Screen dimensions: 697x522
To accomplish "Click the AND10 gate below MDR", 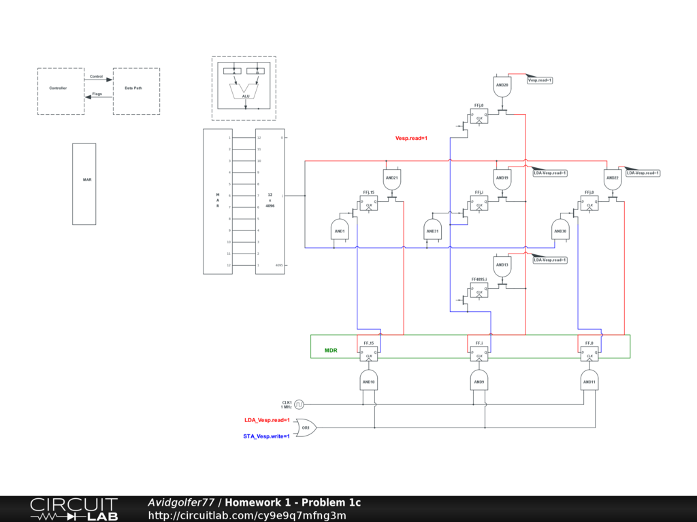I will coord(368,381).
